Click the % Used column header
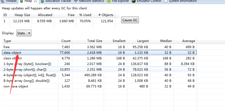Image resolution: width=225 pixels, height=111 pixels. coord(85,15)
